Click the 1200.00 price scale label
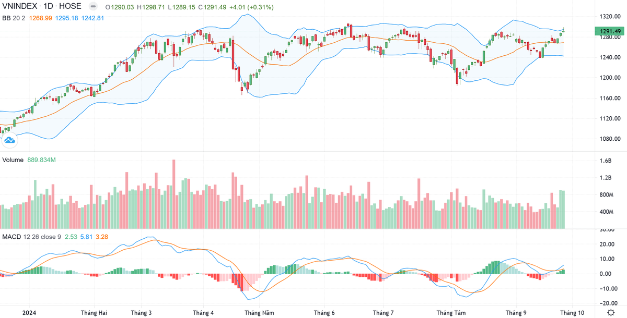Screen dimensions: 627x318 tap(609, 78)
